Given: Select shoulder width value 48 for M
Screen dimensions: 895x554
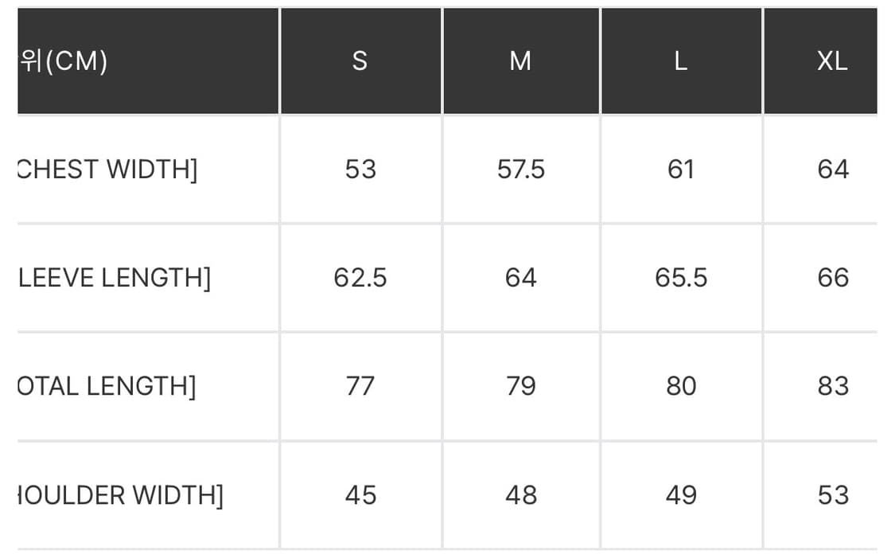Looking at the screenshot, I should click(x=521, y=495).
